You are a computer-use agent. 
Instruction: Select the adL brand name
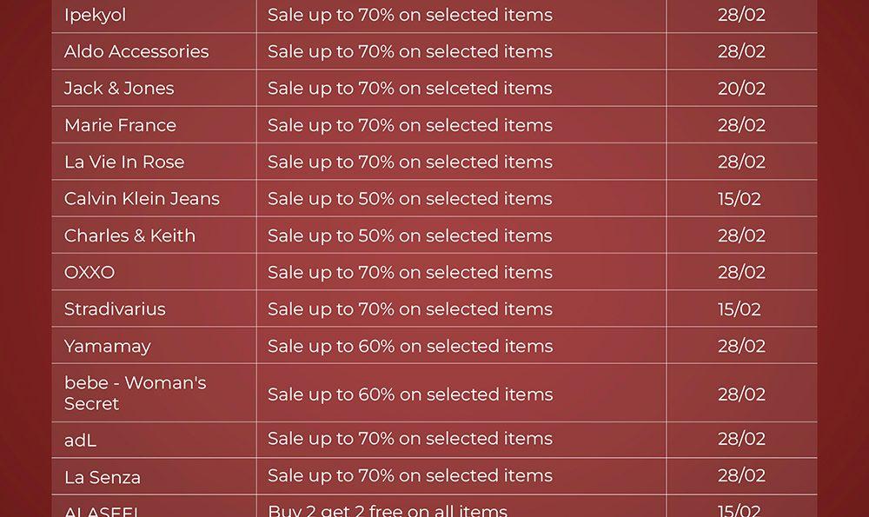pos(80,441)
